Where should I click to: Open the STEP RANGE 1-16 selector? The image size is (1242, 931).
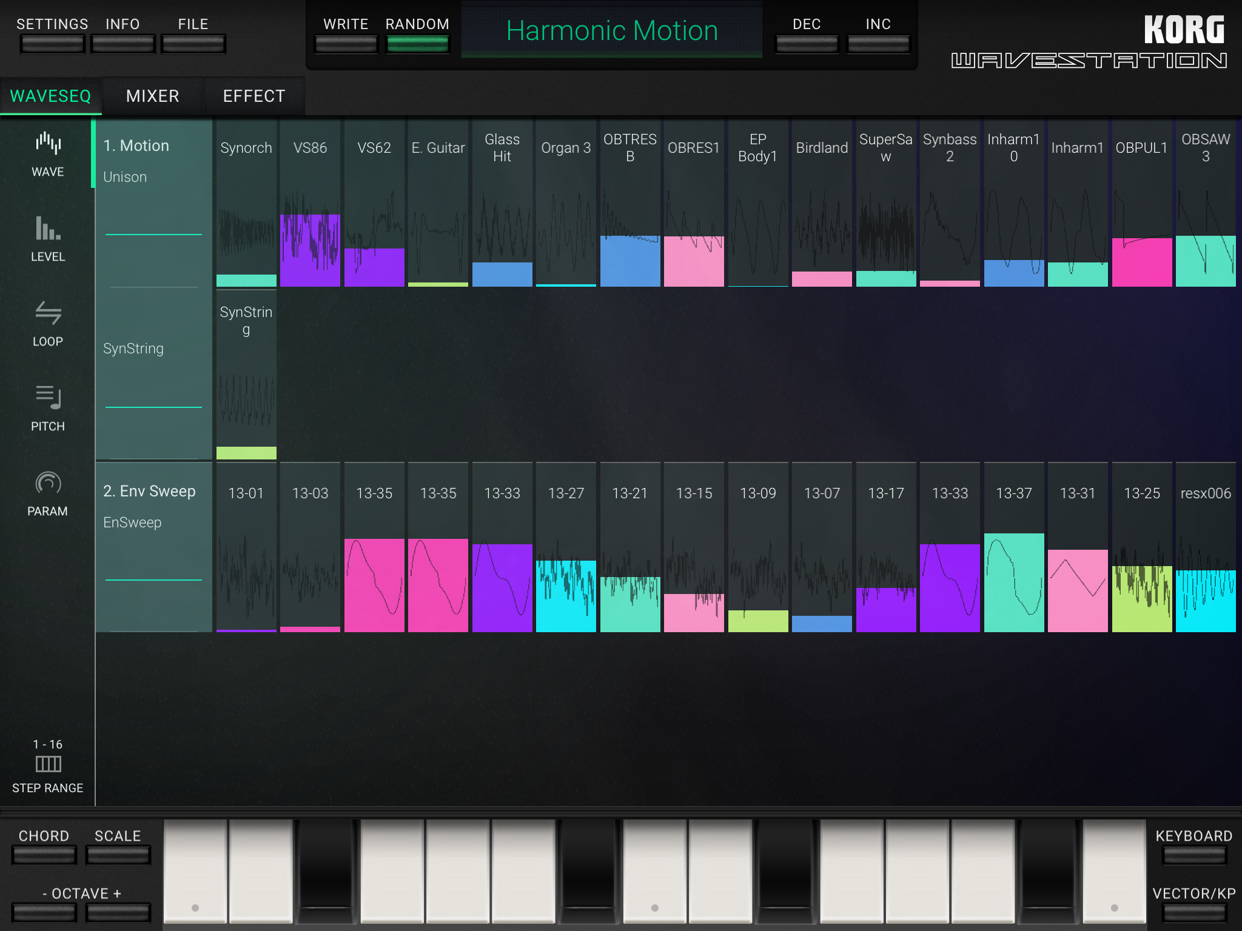click(48, 766)
